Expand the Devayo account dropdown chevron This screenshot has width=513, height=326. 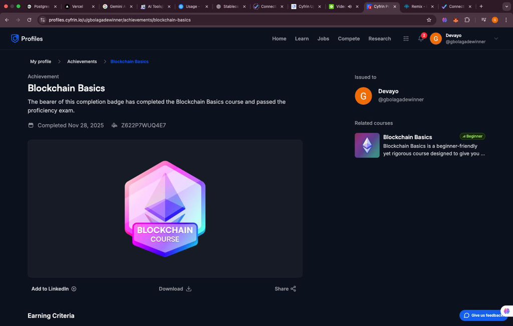496,38
